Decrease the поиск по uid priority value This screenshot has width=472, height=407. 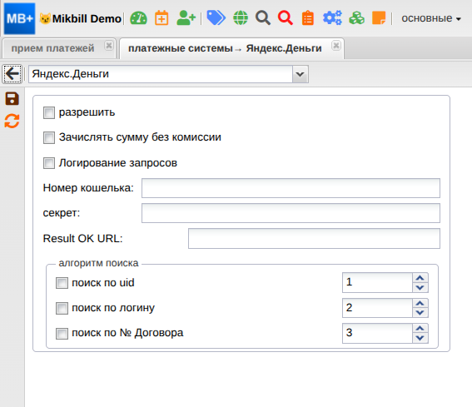[420, 287]
